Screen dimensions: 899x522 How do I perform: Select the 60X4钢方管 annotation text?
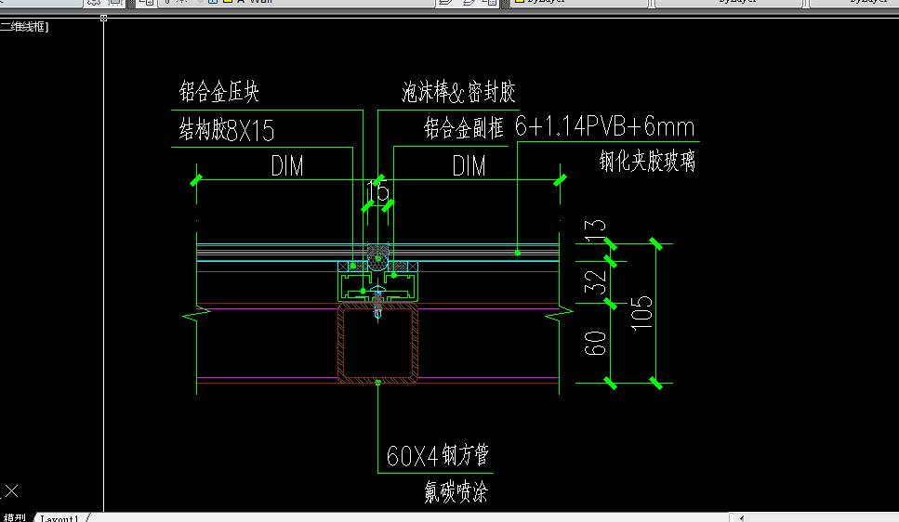pos(438,455)
